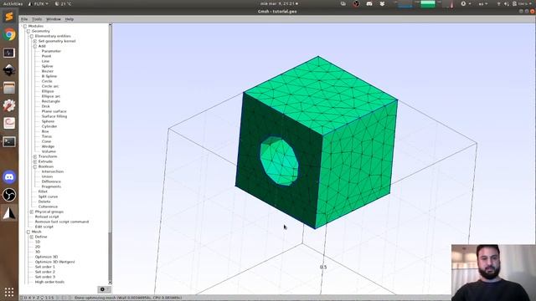Image resolution: width=536 pixels, height=301 pixels.
Task: Open the Files manager dock icon
Action: [x=9, y=88]
